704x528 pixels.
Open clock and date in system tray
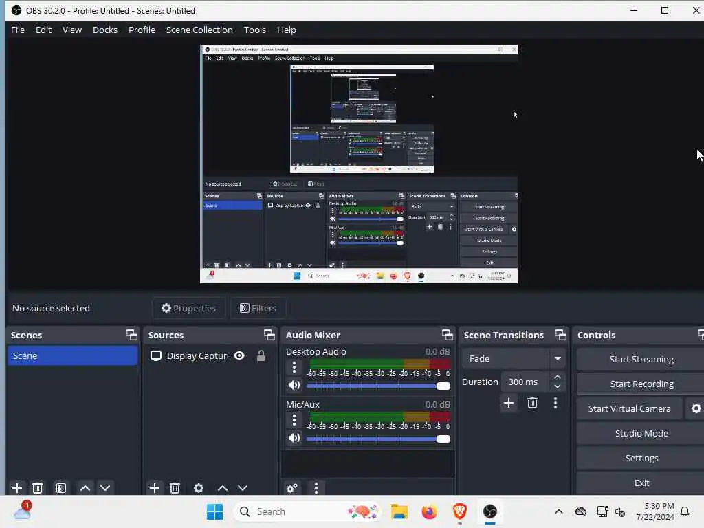655,511
